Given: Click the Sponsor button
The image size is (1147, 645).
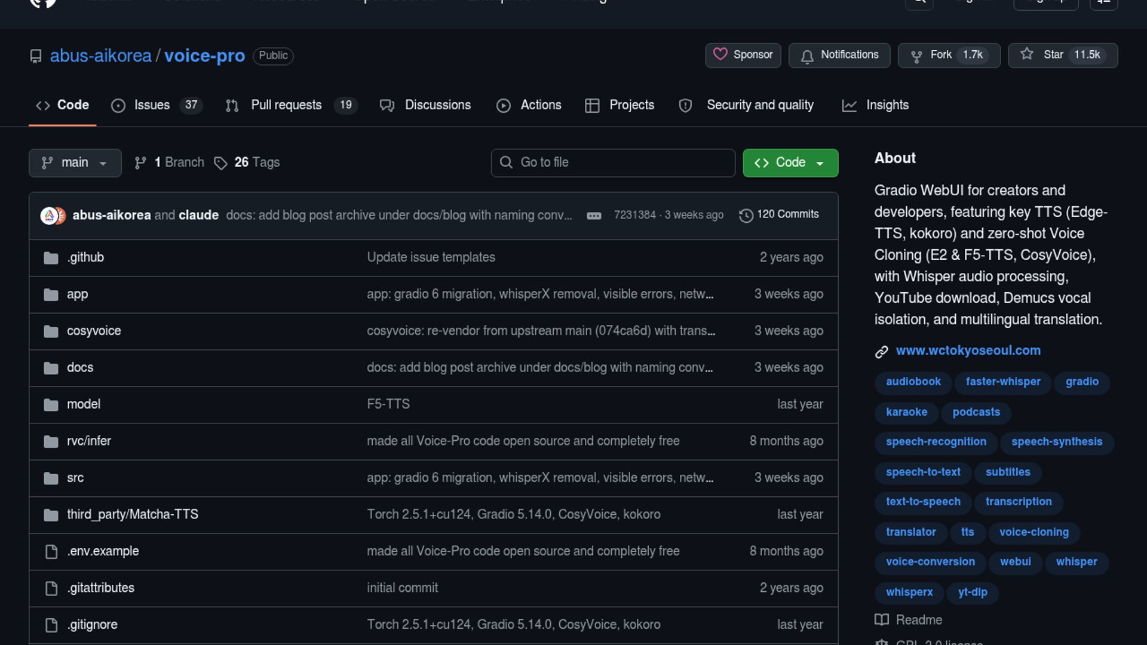Looking at the screenshot, I should [x=743, y=55].
